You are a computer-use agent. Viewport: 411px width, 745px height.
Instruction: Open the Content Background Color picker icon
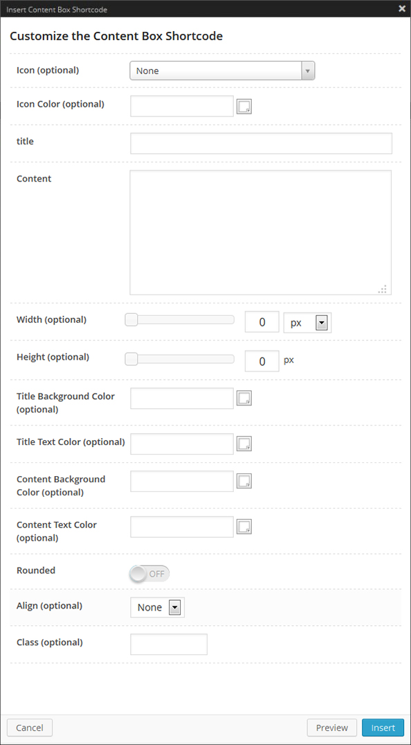pos(244,480)
